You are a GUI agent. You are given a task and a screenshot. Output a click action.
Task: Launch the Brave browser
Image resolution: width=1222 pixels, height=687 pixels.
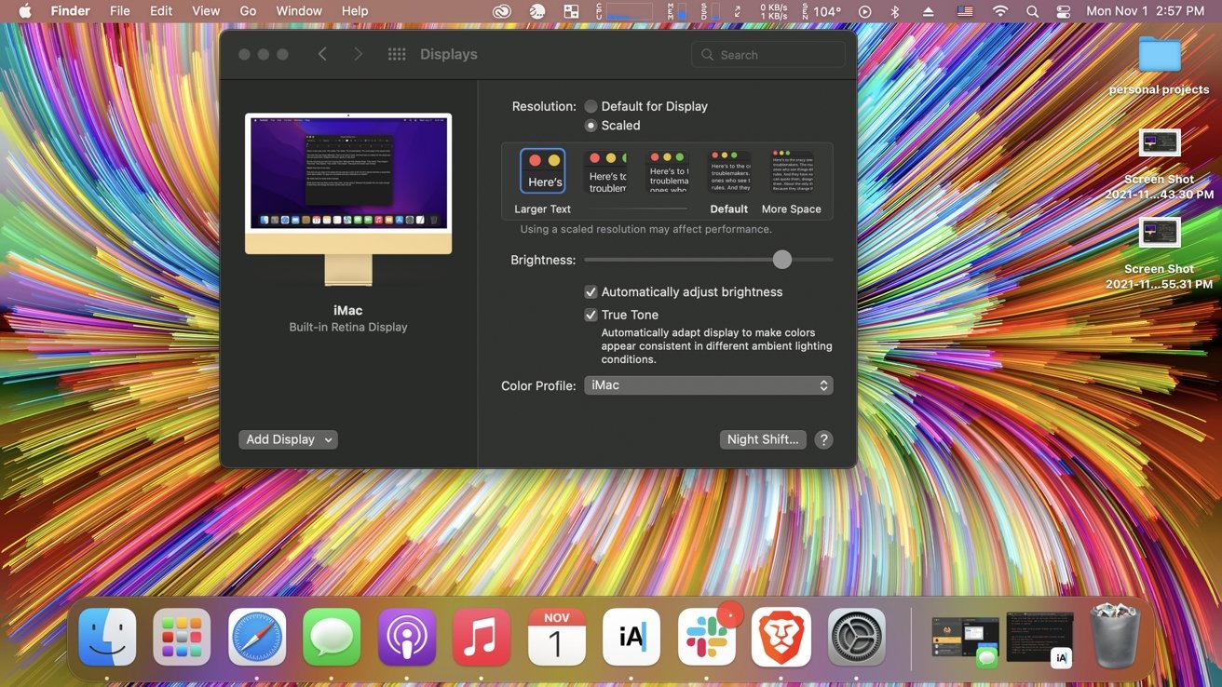[781, 638]
